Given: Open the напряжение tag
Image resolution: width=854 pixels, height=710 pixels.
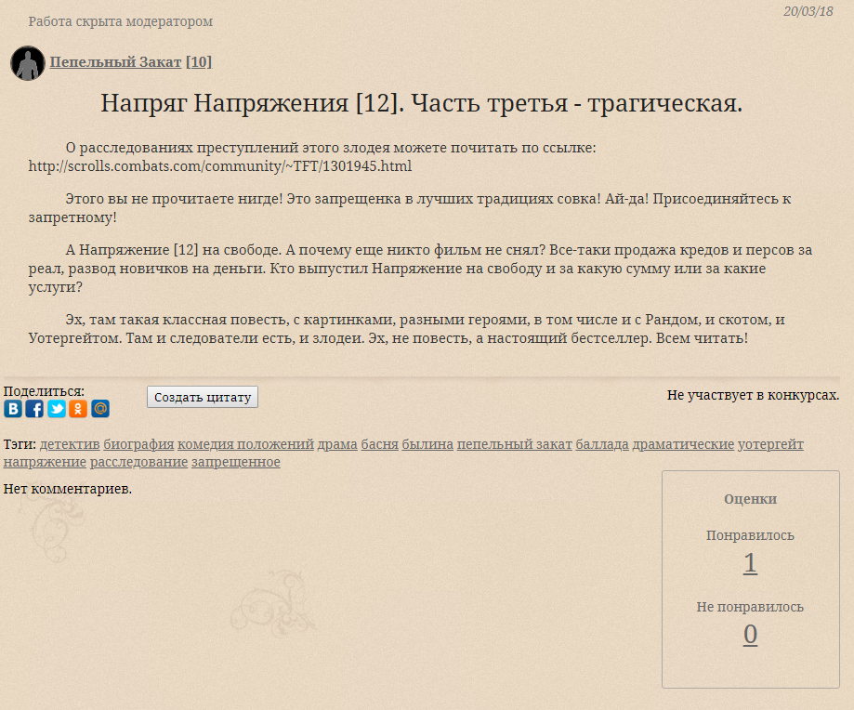Looking at the screenshot, I should click(45, 462).
